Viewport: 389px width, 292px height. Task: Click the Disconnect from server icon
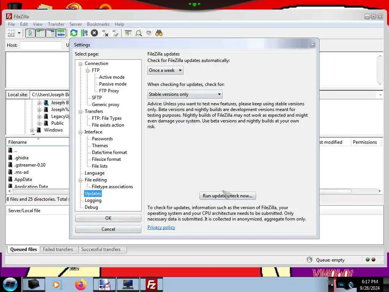pyautogui.click(x=105, y=33)
